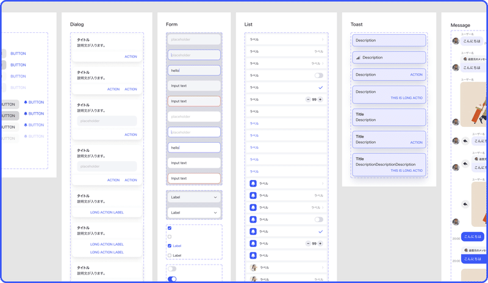Viewport: 488px width, 283px height.
Task: Click the minus button in the bell-icon 99 row
Action: [x=308, y=243]
